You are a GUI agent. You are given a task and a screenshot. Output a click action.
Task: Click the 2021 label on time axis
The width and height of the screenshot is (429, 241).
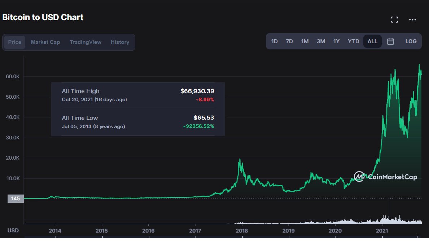[382, 231]
